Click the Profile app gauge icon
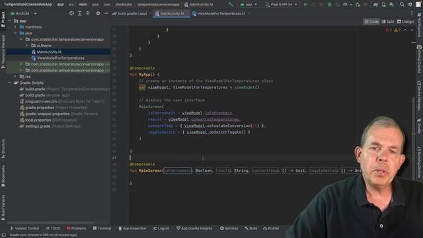Viewport: 423px width, 238px height. point(345,5)
